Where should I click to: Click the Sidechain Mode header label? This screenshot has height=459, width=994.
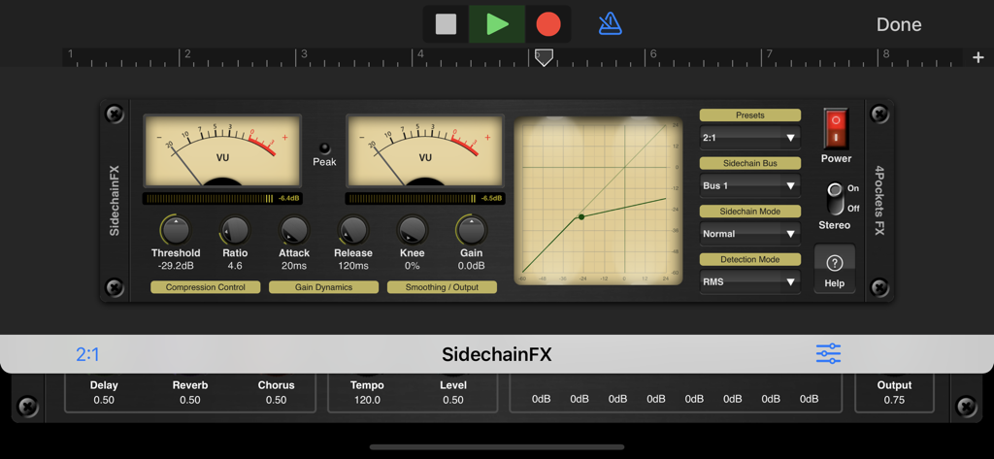[750, 212]
